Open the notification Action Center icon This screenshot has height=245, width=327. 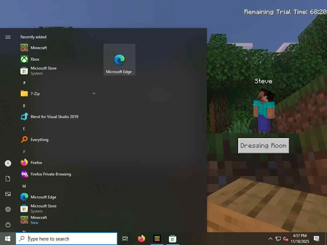pos(316,239)
